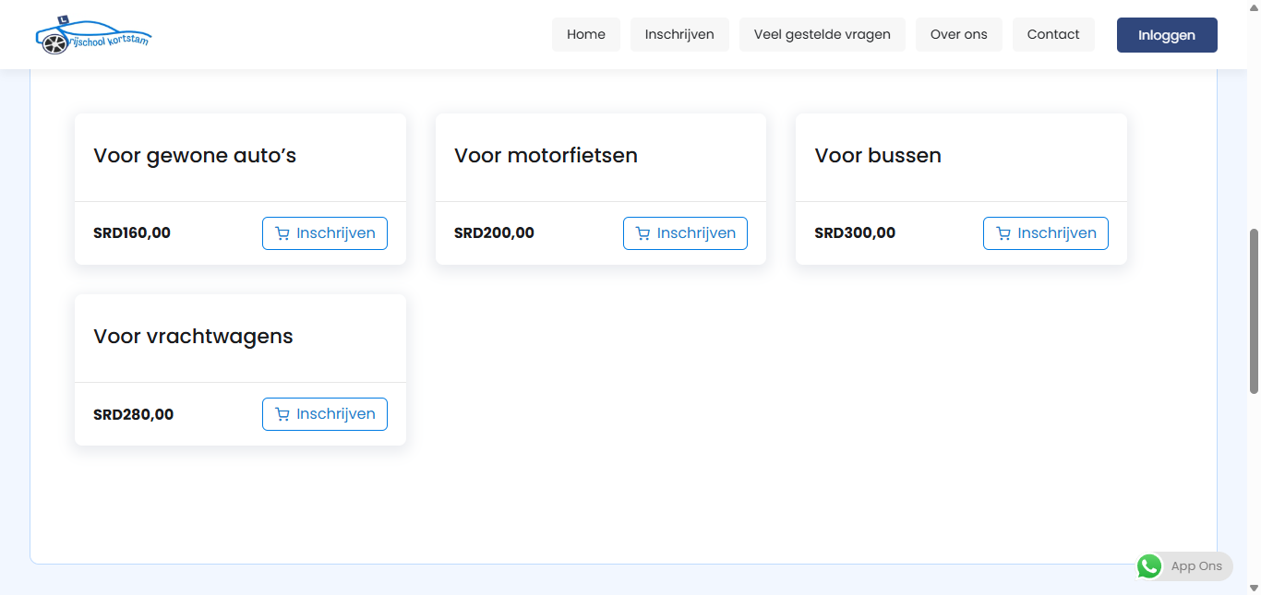Screen dimensions: 1261x595
Task: Open the Voor vrachtwagens course title
Action: pos(193,337)
